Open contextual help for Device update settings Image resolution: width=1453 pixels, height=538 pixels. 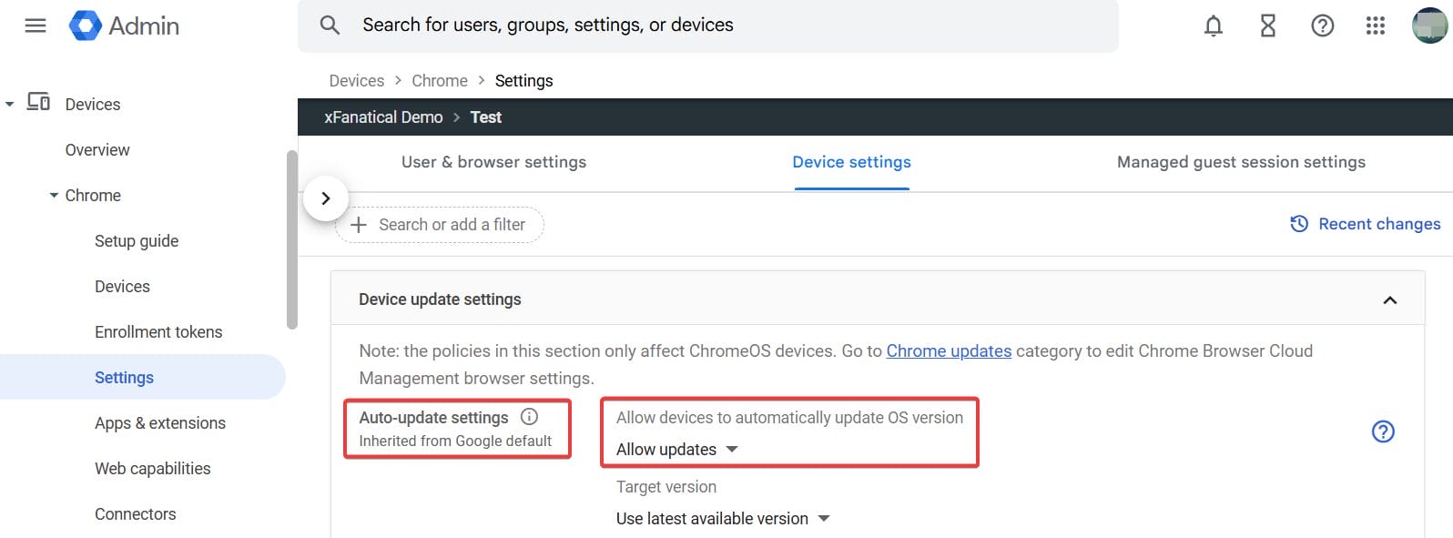tap(1384, 431)
